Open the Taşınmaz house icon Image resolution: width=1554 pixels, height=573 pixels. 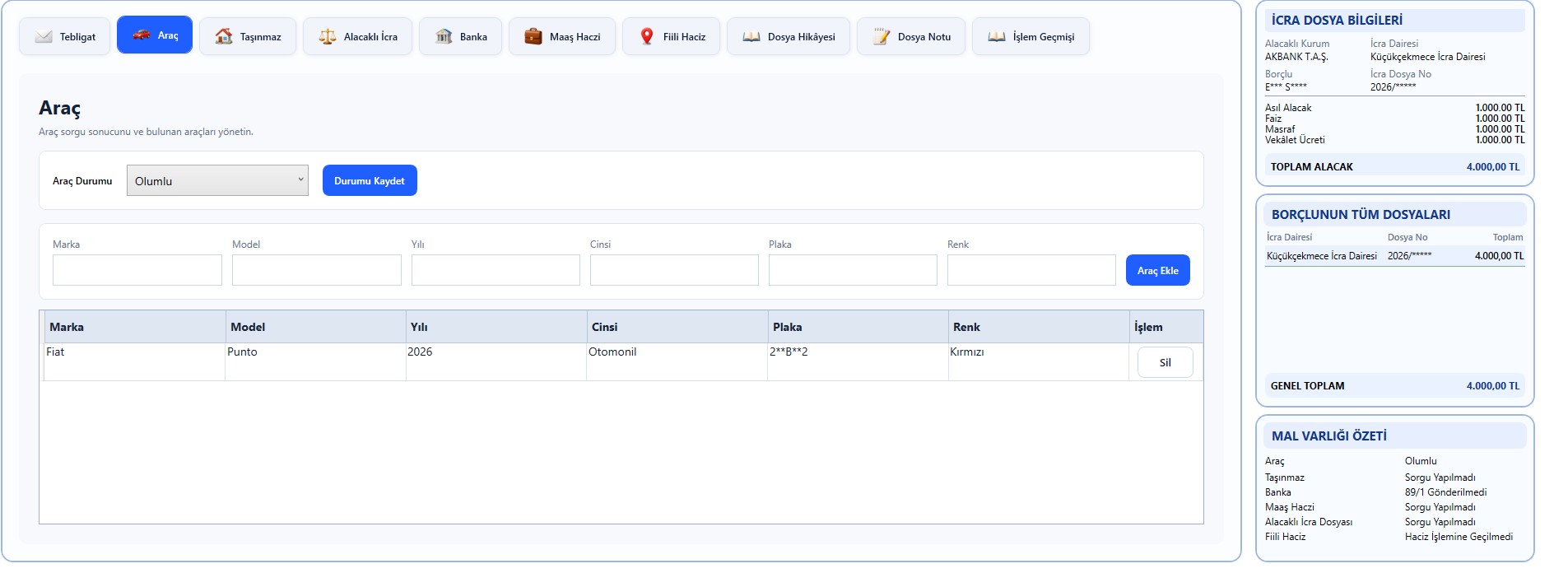[x=224, y=36]
